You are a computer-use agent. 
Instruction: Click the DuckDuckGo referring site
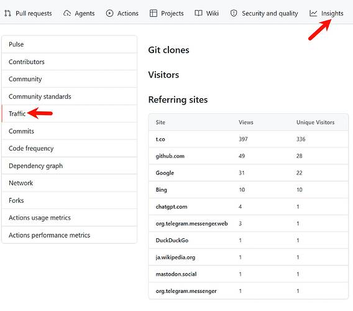(x=172, y=241)
